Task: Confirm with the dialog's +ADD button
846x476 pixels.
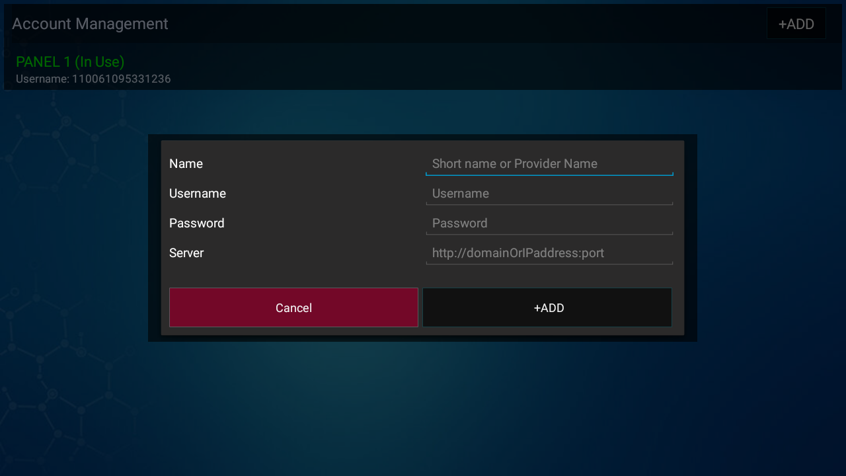Action: pyautogui.click(x=547, y=307)
